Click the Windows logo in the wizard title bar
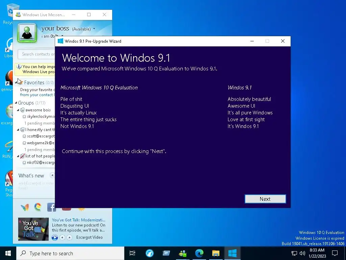The image size is (346, 260). (60, 41)
